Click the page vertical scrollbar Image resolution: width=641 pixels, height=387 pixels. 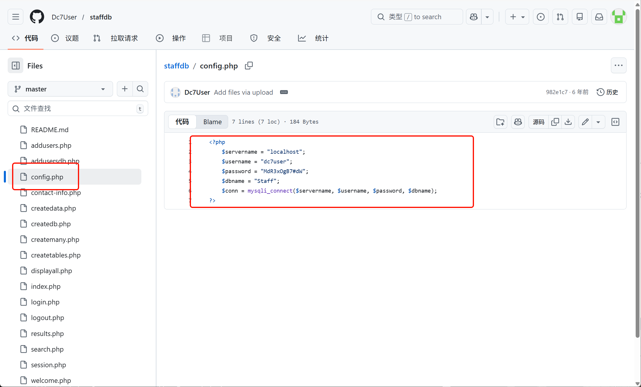pyautogui.click(x=637, y=177)
